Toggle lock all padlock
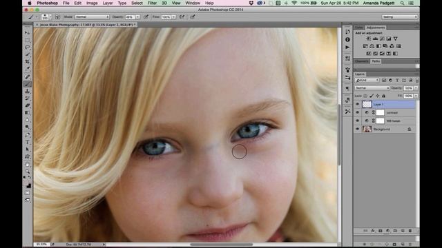The height and width of the screenshot is (248, 442). 383,96
